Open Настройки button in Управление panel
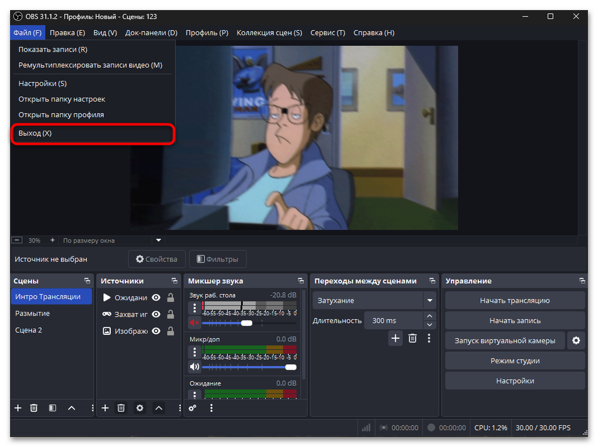The width and height of the screenshot is (598, 447). coord(515,381)
